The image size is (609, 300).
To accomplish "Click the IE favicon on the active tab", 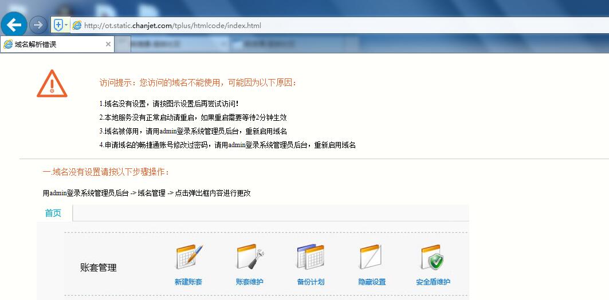I will 8,44.
